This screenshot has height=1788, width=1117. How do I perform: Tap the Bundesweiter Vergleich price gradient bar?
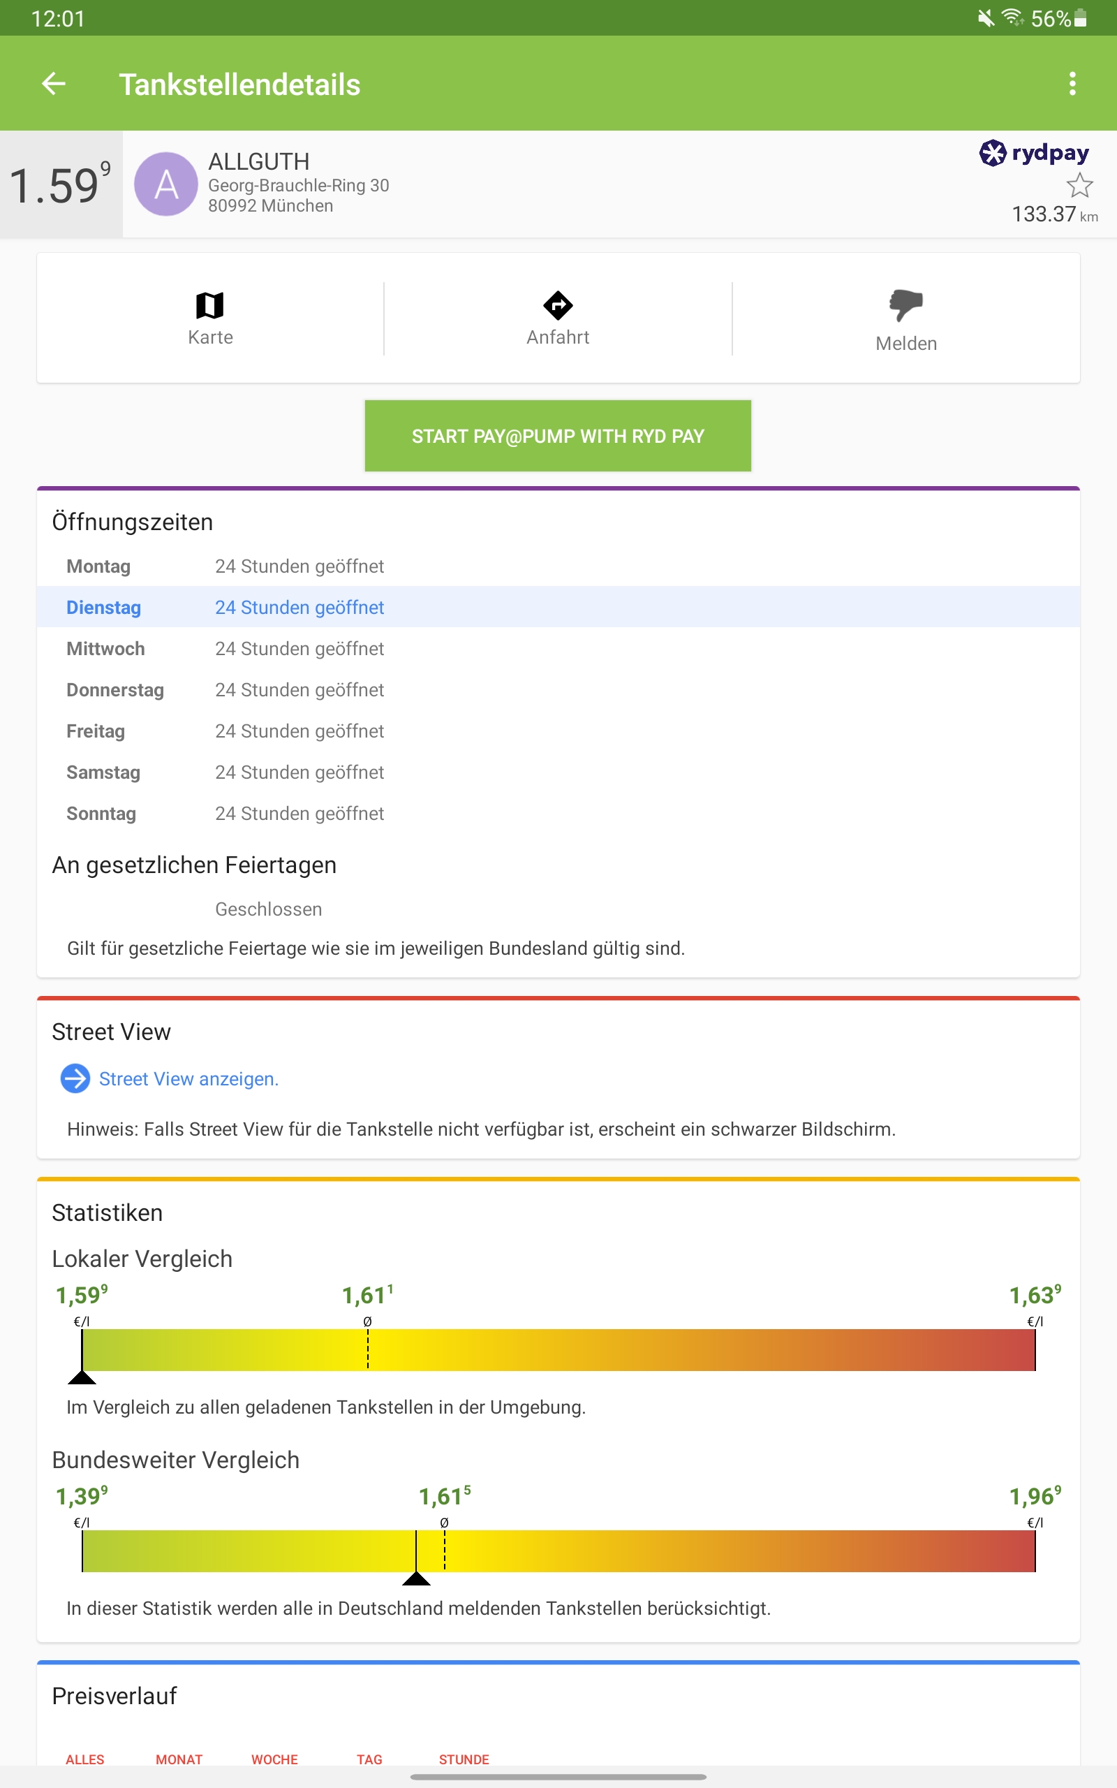pyautogui.click(x=558, y=1551)
